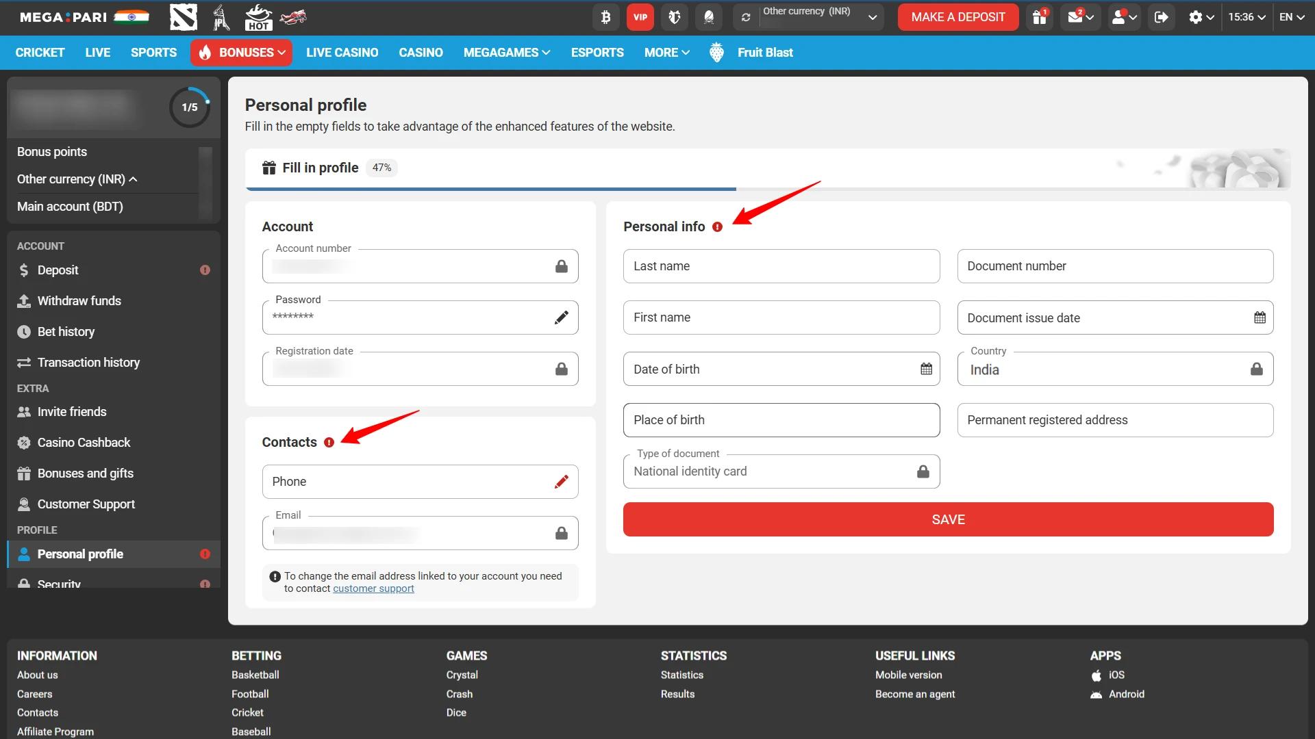Click the Fill in profile progress bar
This screenshot has width=1315, height=739.
(x=491, y=188)
